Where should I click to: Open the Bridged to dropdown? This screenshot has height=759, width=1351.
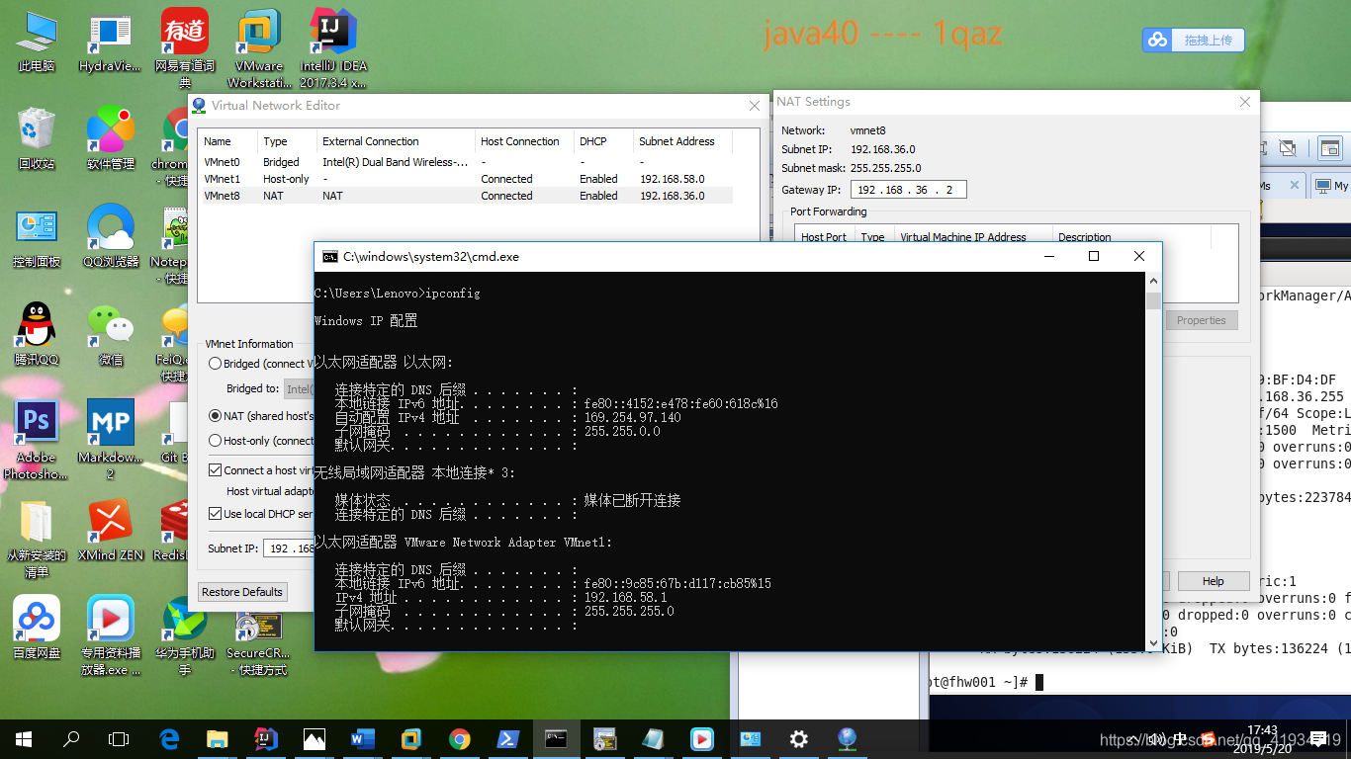point(299,389)
